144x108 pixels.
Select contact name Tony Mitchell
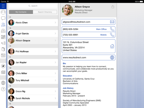(x=22, y=80)
